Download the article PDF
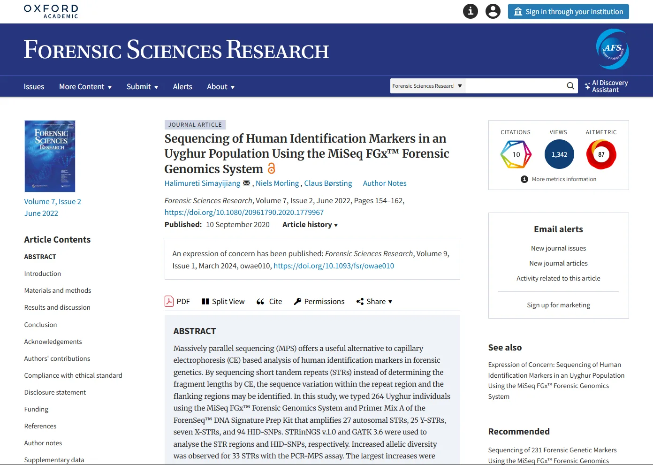The image size is (653, 465). click(x=177, y=301)
